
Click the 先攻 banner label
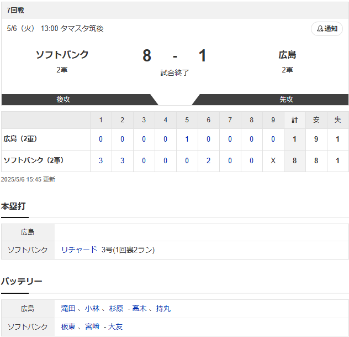286,99
